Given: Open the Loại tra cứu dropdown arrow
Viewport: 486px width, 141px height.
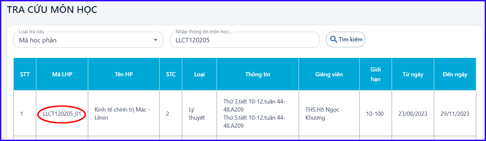Looking at the screenshot, I should click(156, 40).
